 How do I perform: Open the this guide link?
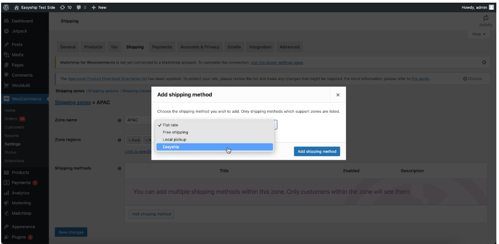[420, 78]
